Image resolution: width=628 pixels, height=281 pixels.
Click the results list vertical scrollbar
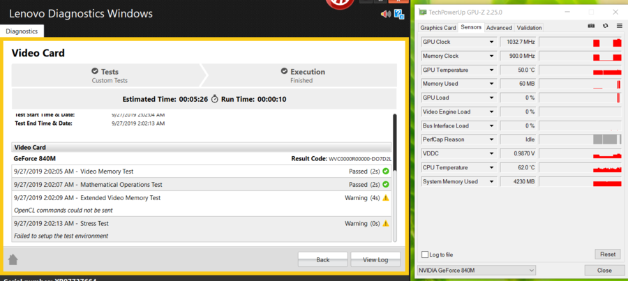point(394,177)
